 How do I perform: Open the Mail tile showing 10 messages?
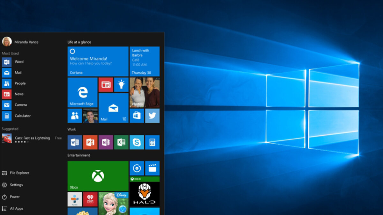click(x=113, y=108)
